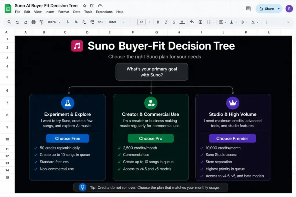Open the horizontal align dropdown

(x=223, y=22)
